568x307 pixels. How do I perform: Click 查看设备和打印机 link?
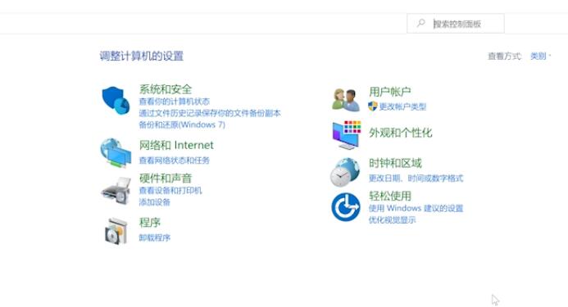tap(170, 191)
